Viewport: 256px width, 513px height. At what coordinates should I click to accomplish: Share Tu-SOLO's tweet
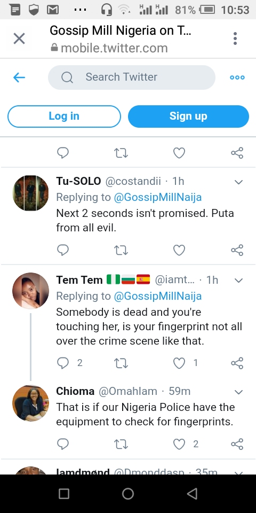(x=237, y=250)
